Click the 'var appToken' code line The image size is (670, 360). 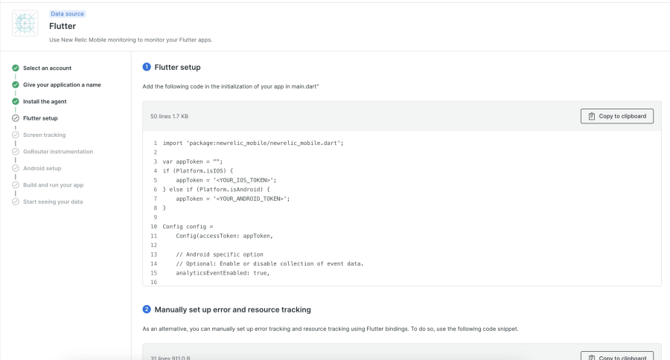pos(193,161)
